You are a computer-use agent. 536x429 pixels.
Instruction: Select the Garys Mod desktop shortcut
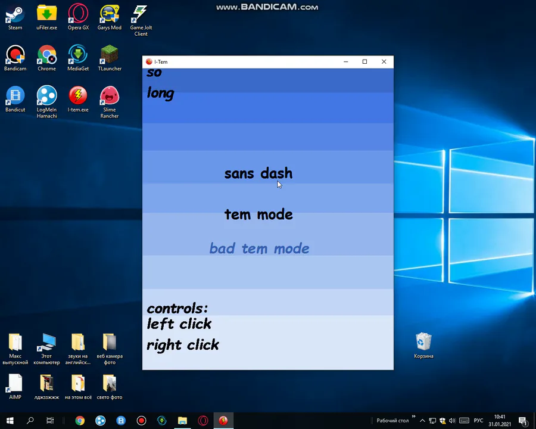coord(110,17)
